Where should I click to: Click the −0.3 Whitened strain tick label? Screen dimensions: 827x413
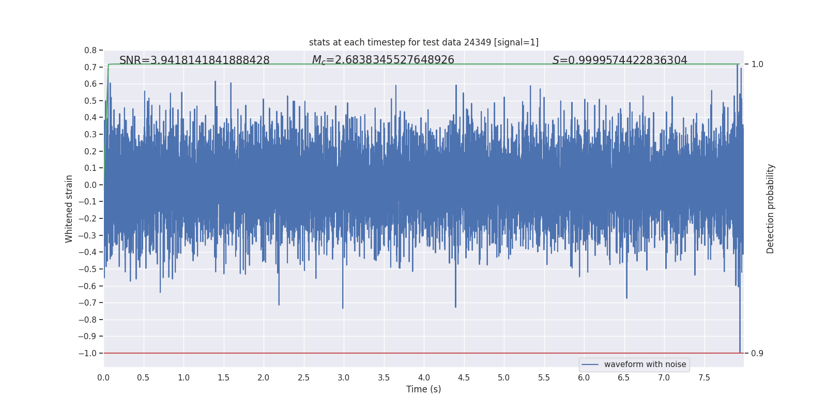87,235
